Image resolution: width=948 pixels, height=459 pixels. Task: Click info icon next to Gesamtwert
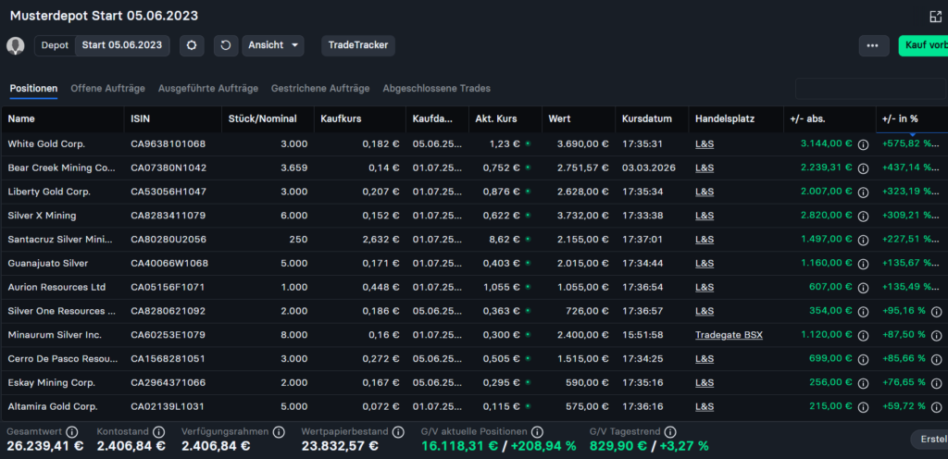72,431
